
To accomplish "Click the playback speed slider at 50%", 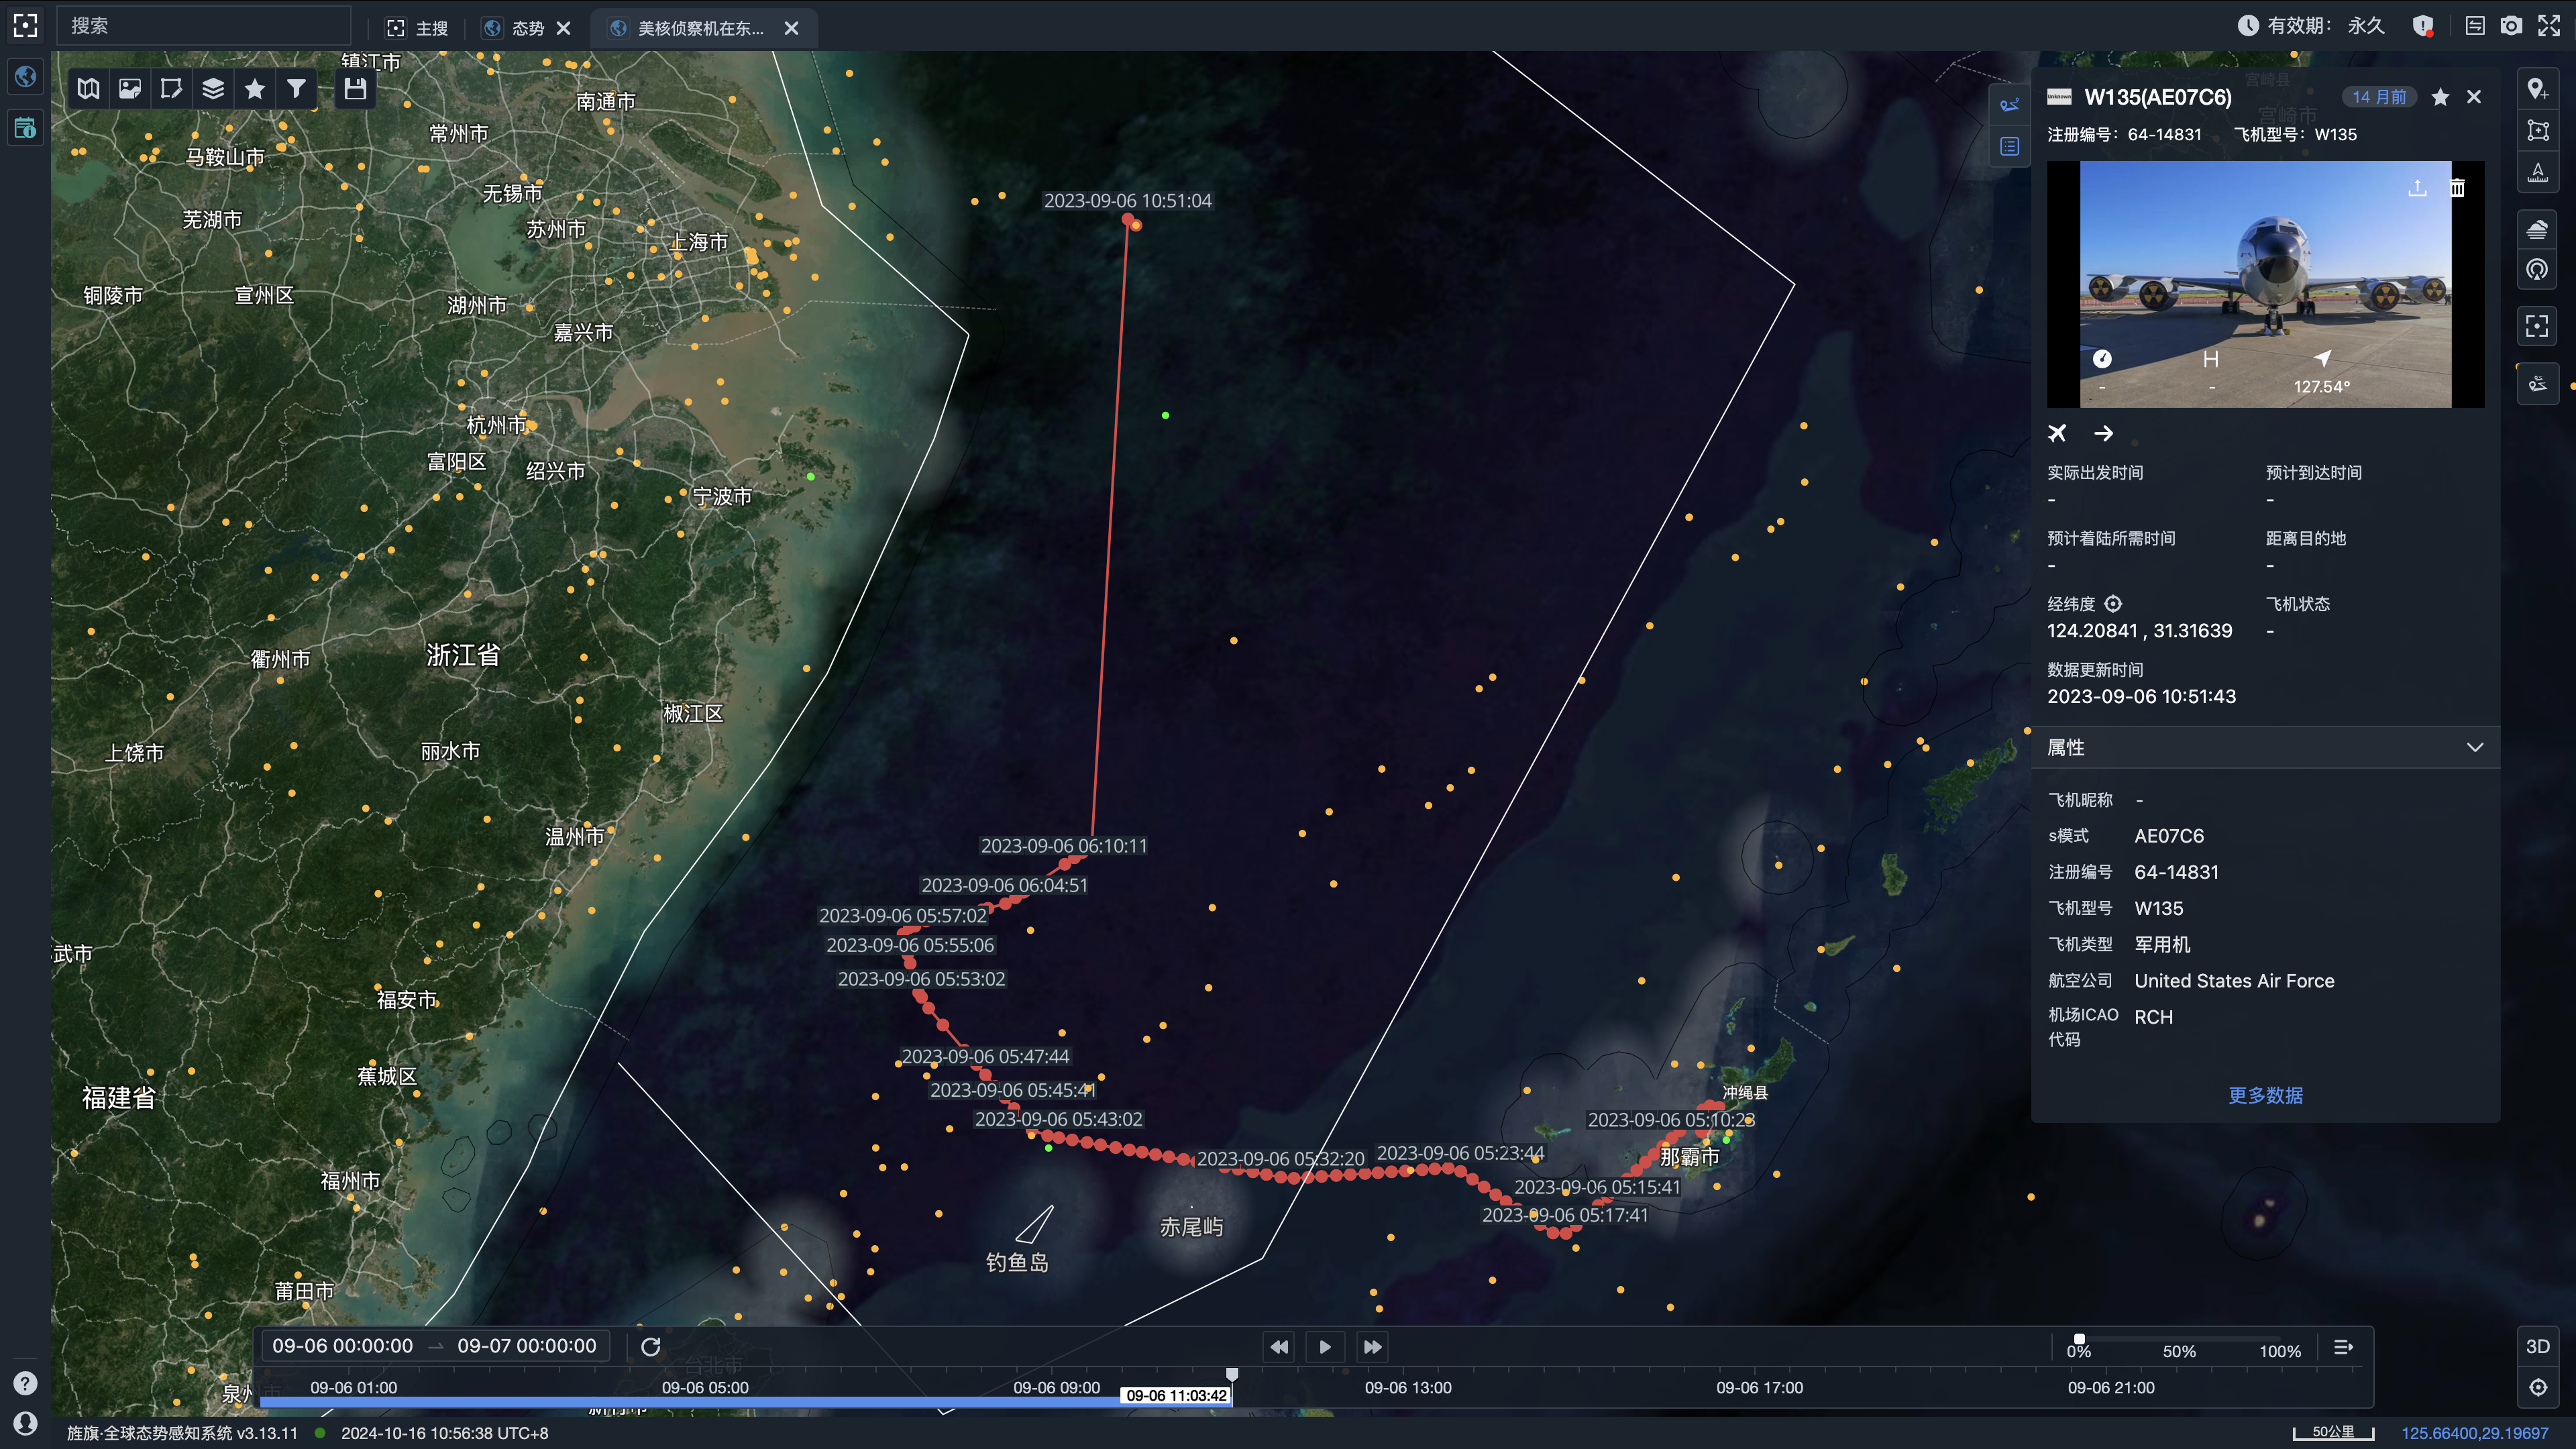I will (2179, 1340).
